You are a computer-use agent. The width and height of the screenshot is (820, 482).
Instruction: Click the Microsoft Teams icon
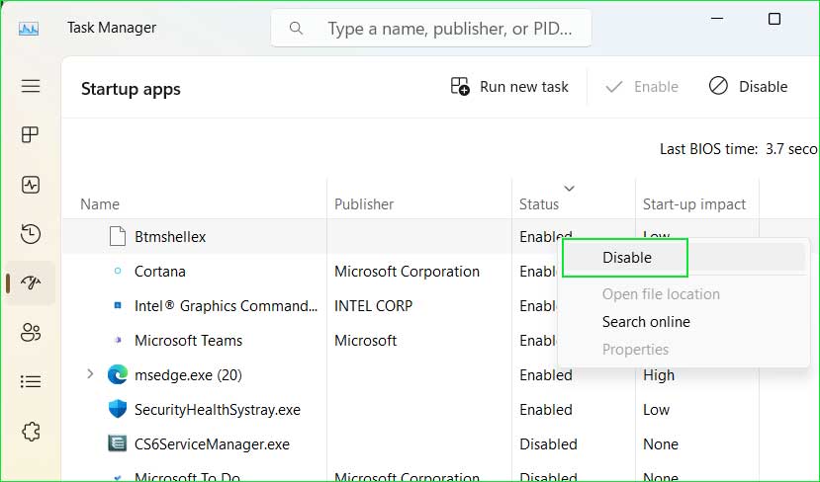[x=118, y=340]
